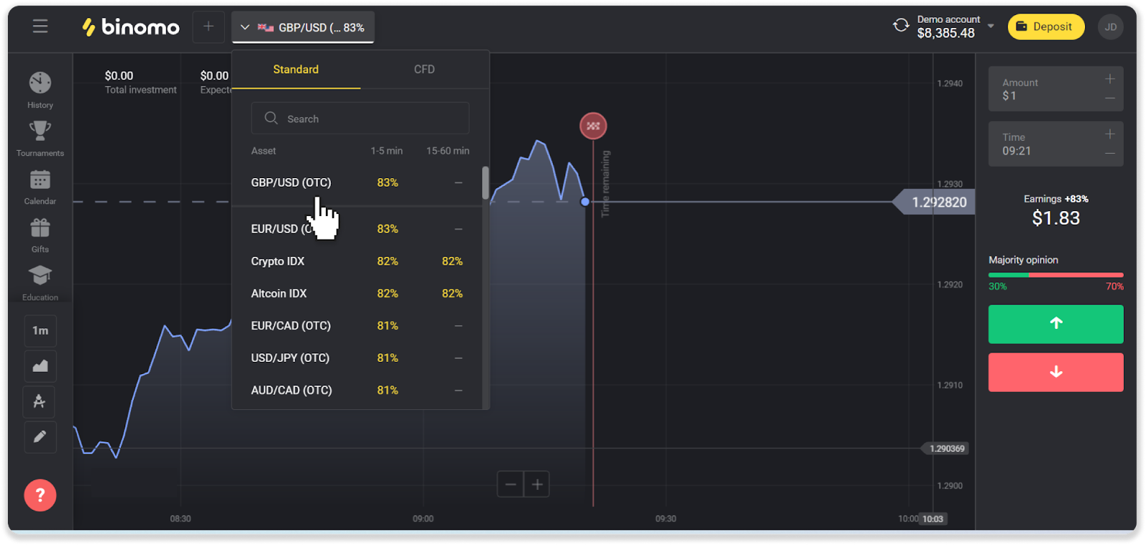
Task: Zoom out the chart with minus
Action: click(x=511, y=484)
